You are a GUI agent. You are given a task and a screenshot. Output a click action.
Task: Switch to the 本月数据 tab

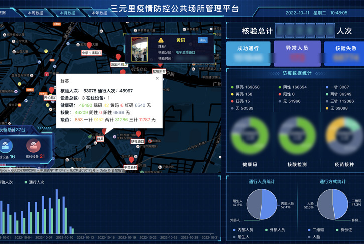tap(67, 13)
